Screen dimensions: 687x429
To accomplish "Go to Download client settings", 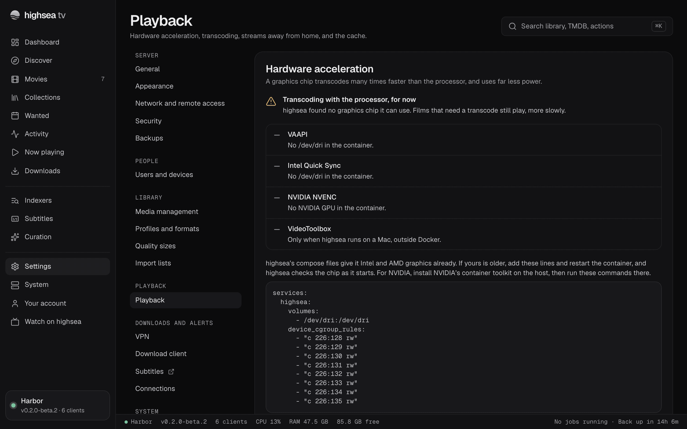I will pyautogui.click(x=186, y=354).
